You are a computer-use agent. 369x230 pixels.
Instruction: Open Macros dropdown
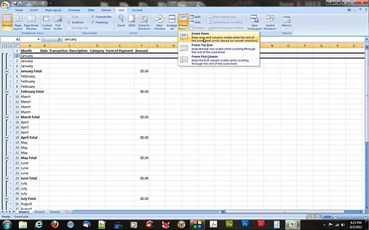[286, 22]
